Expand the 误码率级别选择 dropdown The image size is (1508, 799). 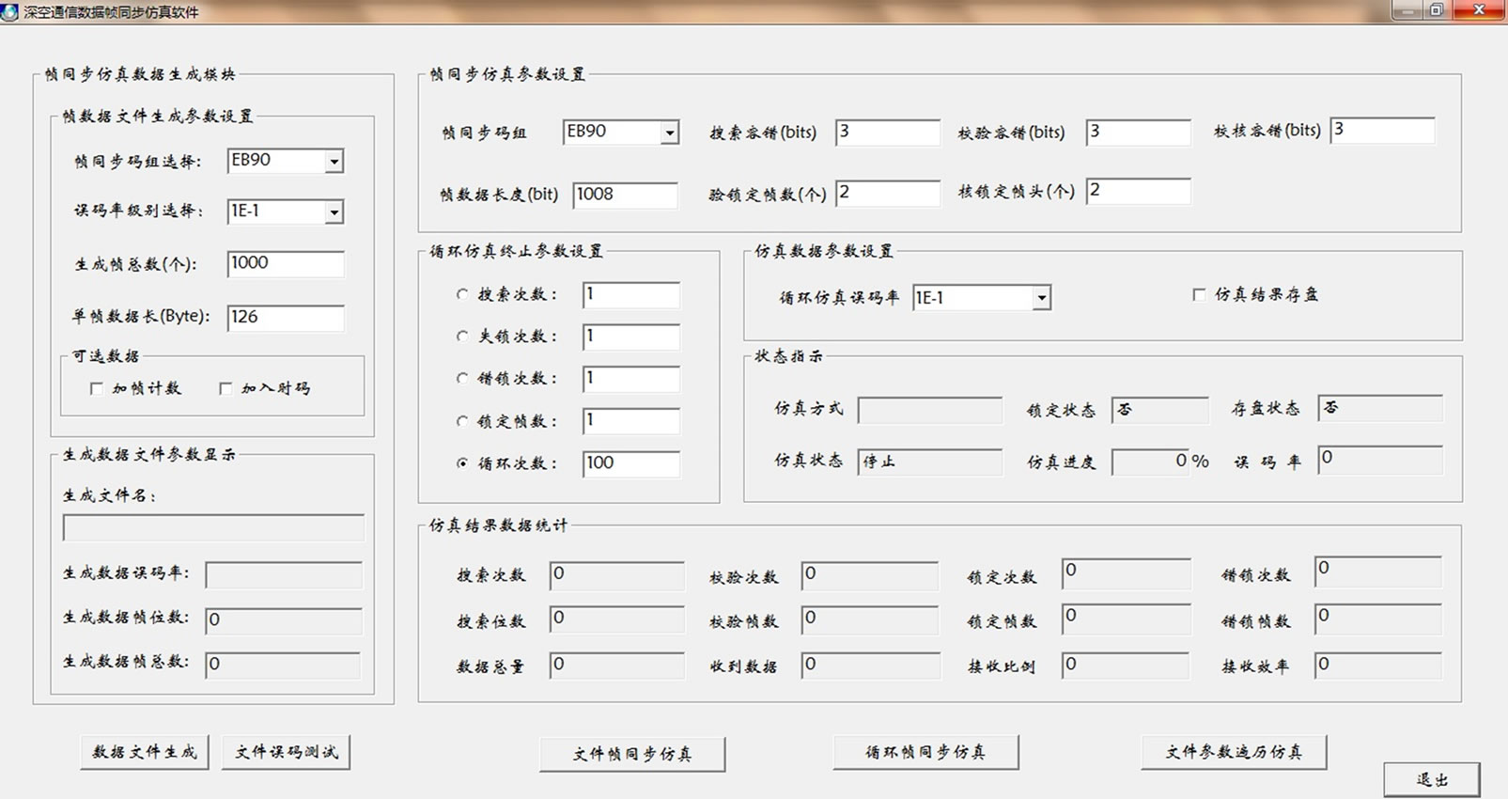click(334, 212)
